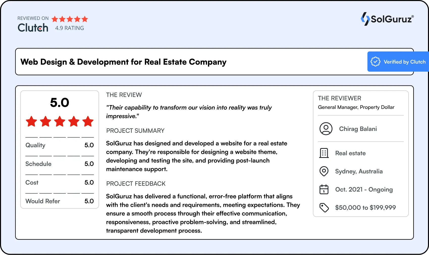Open the PROJECT SUMMARY section
This screenshot has width=429, height=255.
point(135,131)
